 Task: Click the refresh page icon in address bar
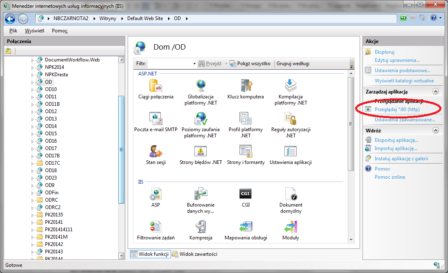click(403, 18)
